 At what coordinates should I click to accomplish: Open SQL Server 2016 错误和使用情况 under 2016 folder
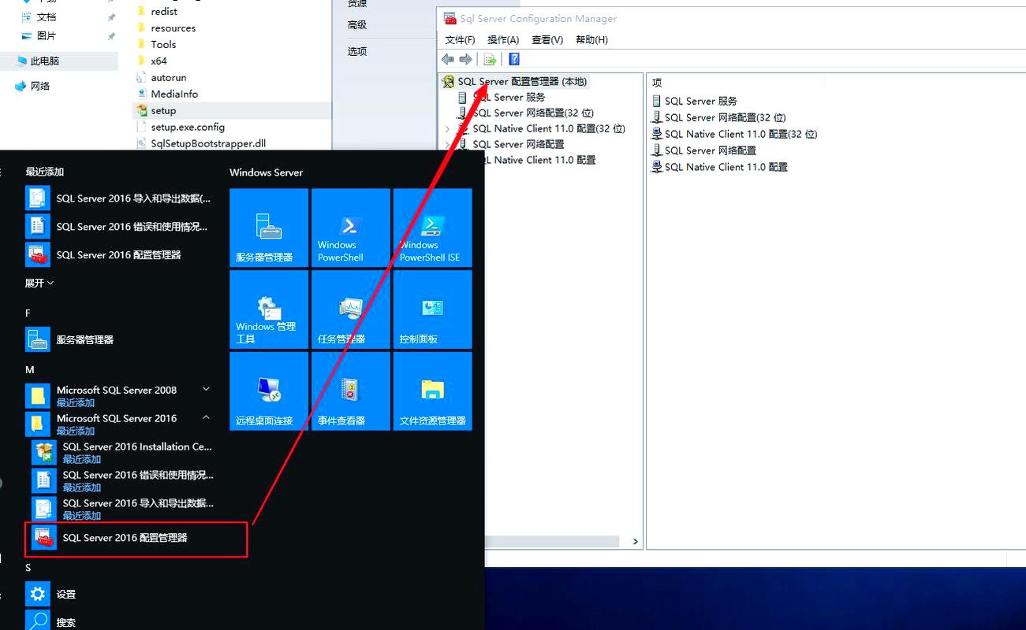[x=123, y=480]
